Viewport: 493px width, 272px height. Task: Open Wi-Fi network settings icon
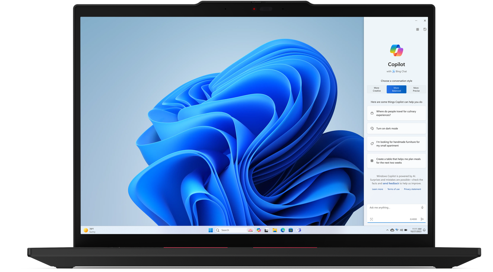click(x=397, y=230)
